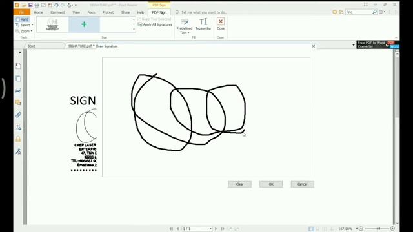Open the digital signatures pen panel icon
413x232 pixels.
(18, 151)
